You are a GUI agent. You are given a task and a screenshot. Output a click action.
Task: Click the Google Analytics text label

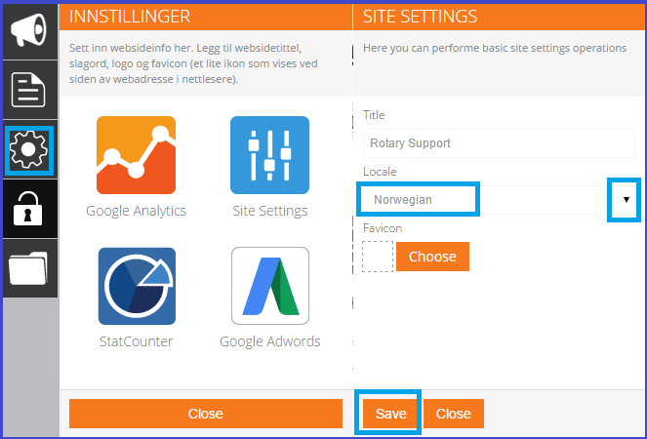(137, 211)
